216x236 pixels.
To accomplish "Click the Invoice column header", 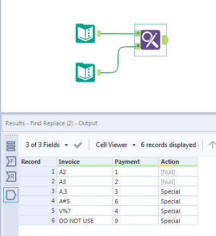I will point(84,162).
